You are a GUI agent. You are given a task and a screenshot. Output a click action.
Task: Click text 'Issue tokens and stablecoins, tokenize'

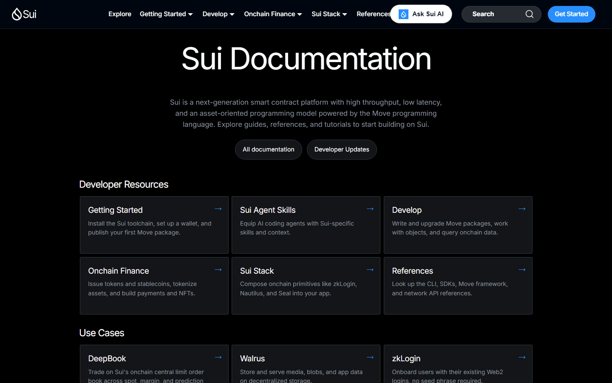click(x=142, y=284)
